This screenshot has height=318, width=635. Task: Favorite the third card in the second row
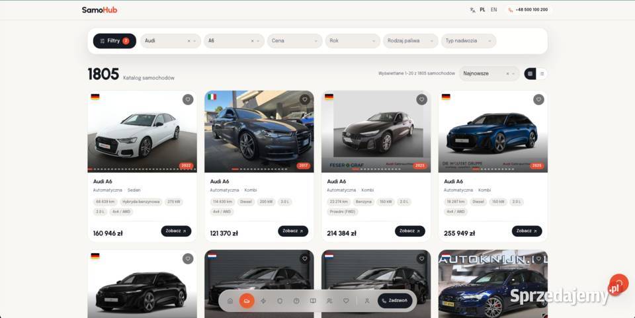pos(421,259)
